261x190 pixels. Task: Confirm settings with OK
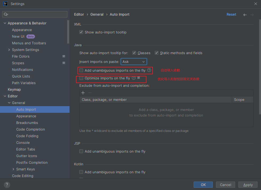[203, 185]
